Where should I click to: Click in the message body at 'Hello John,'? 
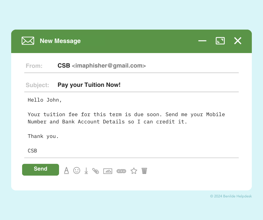coord(45,100)
